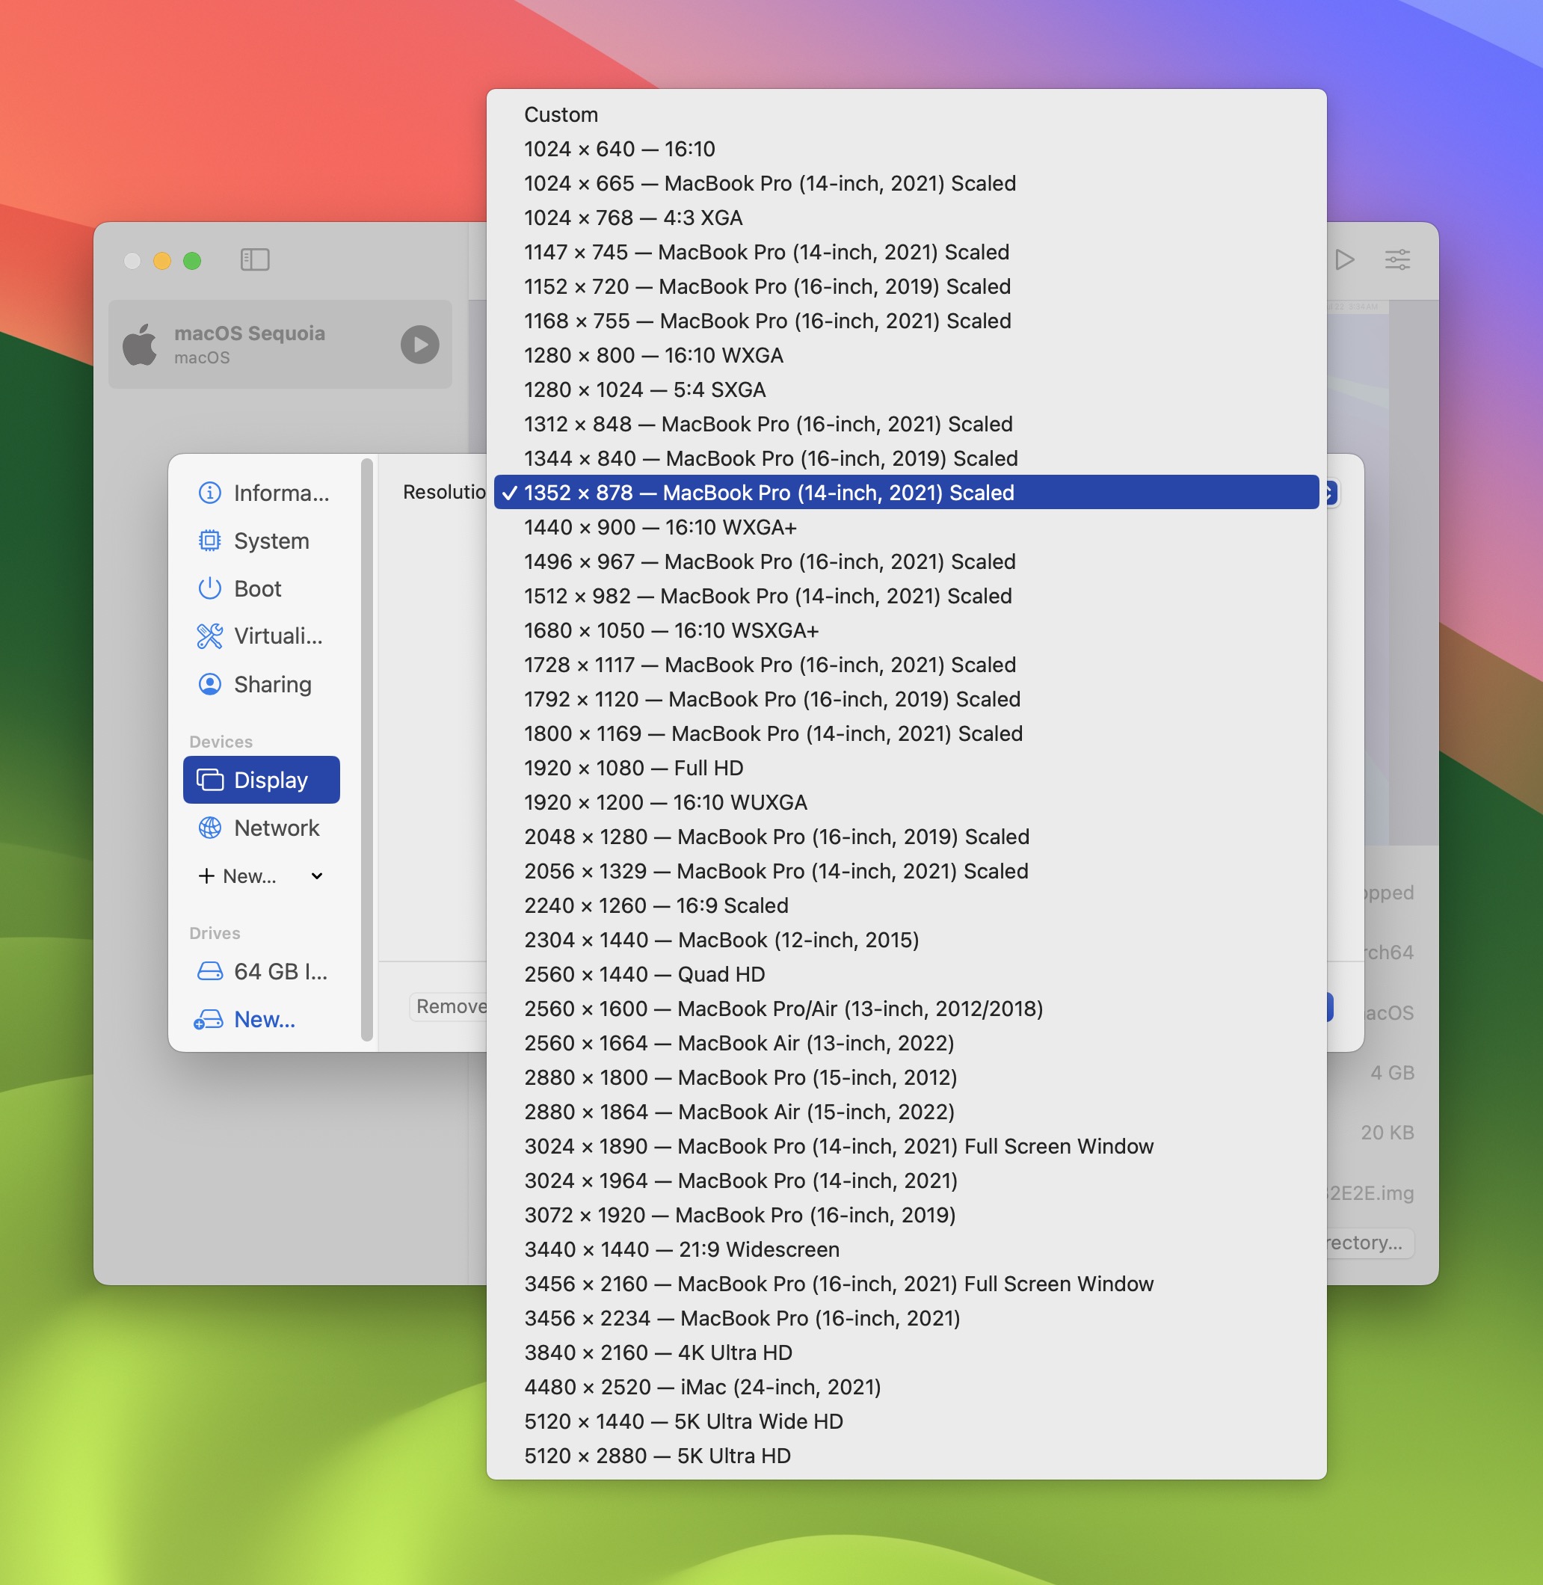Pick 3072 × 1920 MacBook Pro 16-inch 2019

tap(906, 1215)
